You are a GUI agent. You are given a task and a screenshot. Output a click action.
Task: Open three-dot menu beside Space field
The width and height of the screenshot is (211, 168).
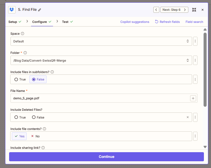pyautogui.click(x=195, y=41)
